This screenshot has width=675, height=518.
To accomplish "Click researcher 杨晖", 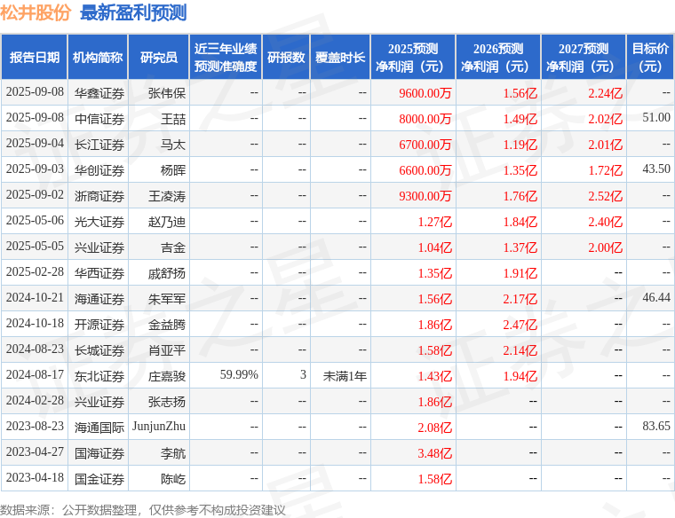I will 173,170.
